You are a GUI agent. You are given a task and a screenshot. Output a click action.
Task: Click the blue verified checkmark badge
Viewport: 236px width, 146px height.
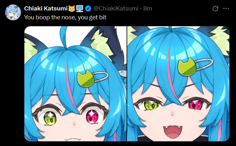click(88, 9)
